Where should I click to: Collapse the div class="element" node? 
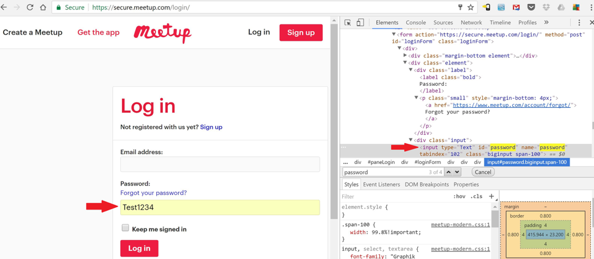(x=406, y=63)
